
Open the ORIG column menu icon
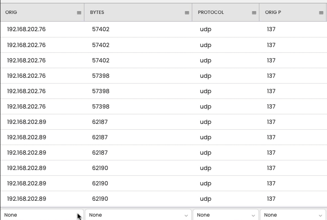[79, 13]
